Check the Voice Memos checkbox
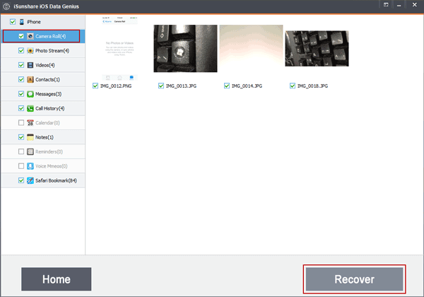The height and width of the screenshot is (297, 424). click(21, 165)
